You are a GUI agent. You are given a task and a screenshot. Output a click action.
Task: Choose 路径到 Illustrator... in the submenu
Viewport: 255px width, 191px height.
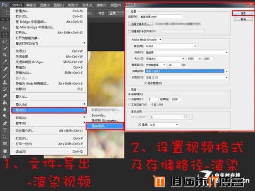[x=105, y=121]
